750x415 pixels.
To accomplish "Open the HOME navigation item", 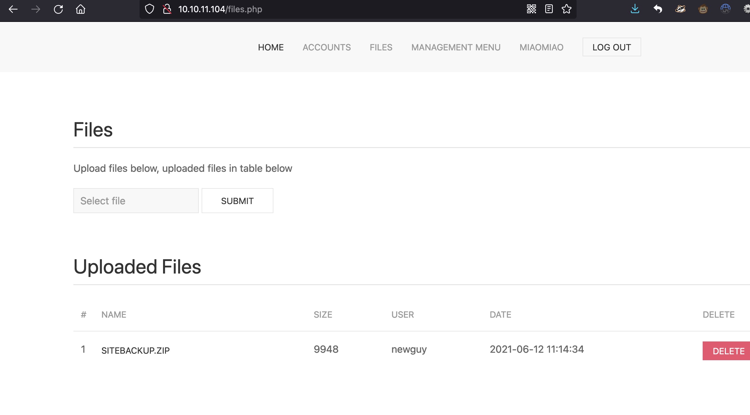I will pos(271,47).
